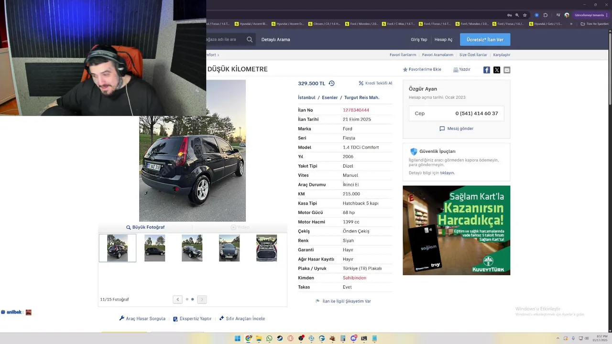
Task: Bookmark this page with star icon
Action: tap(525, 15)
